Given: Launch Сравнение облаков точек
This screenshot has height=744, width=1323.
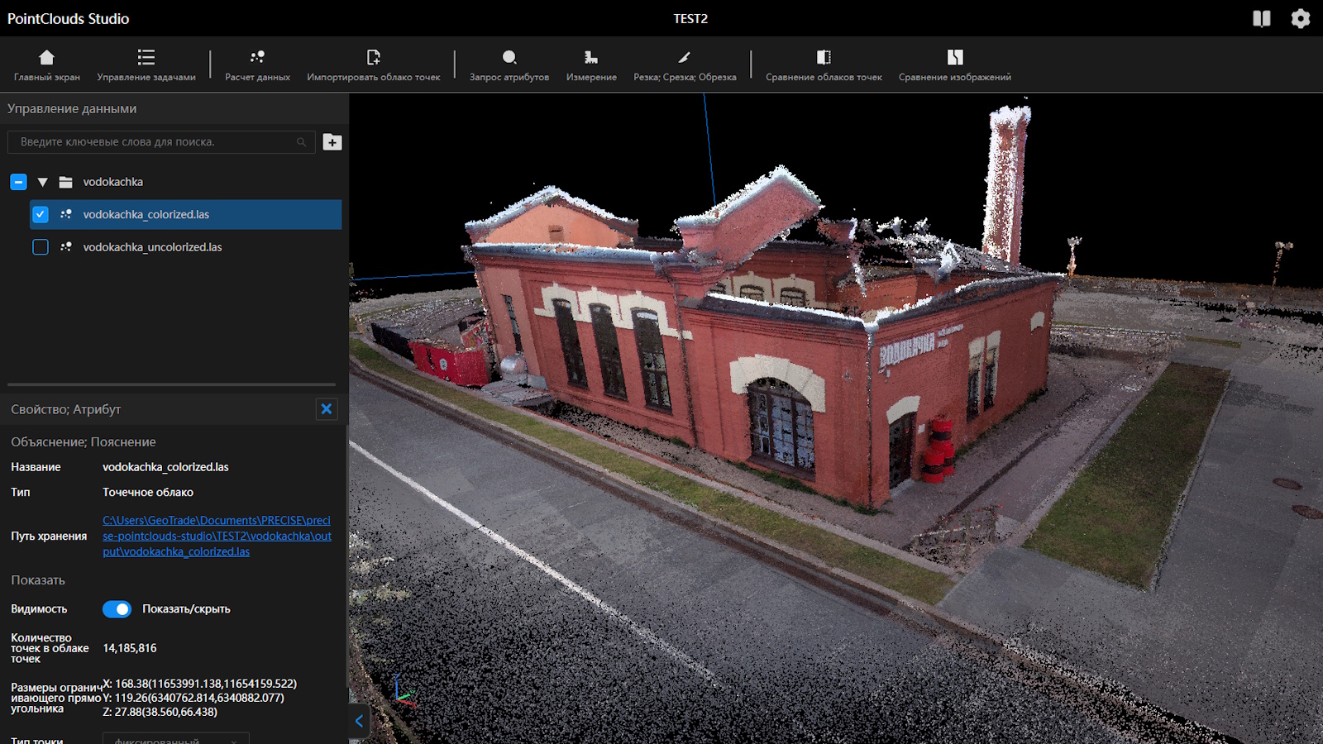Looking at the screenshot, I should (x=822, y=64).
